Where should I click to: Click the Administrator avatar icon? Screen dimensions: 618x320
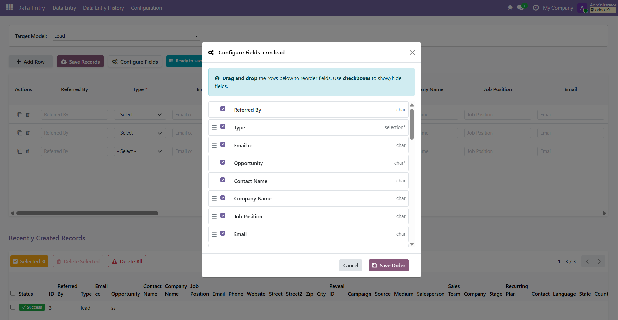tap(582, 8)
